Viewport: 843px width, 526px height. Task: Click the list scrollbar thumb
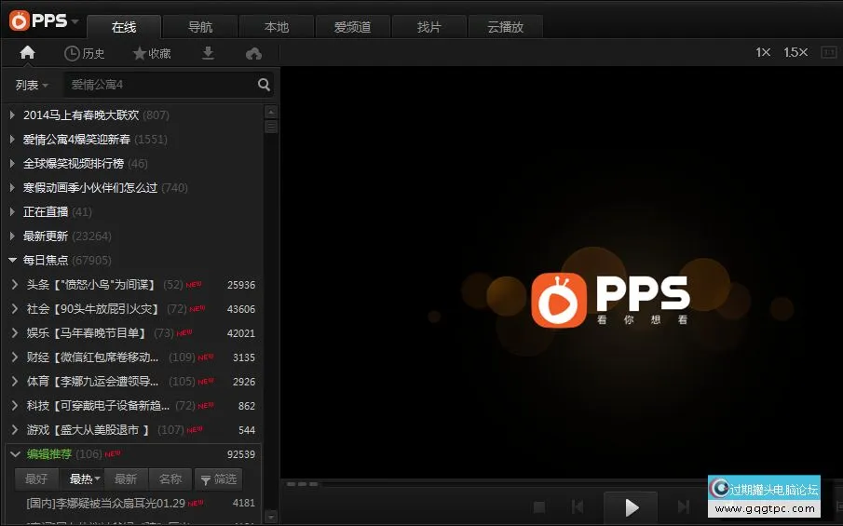pos(271,127)
